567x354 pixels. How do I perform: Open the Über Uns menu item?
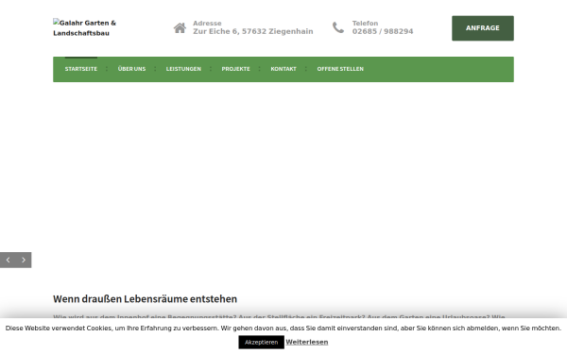[131, 69]
